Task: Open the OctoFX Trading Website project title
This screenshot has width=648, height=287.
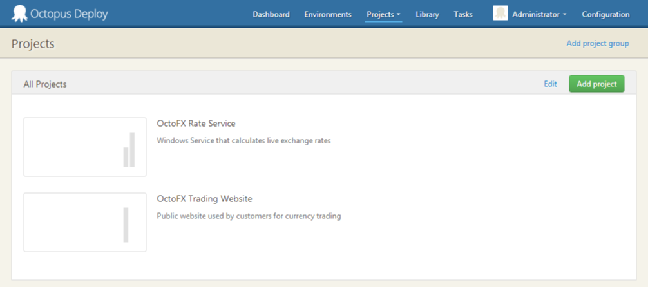Action: pos(204,199)
